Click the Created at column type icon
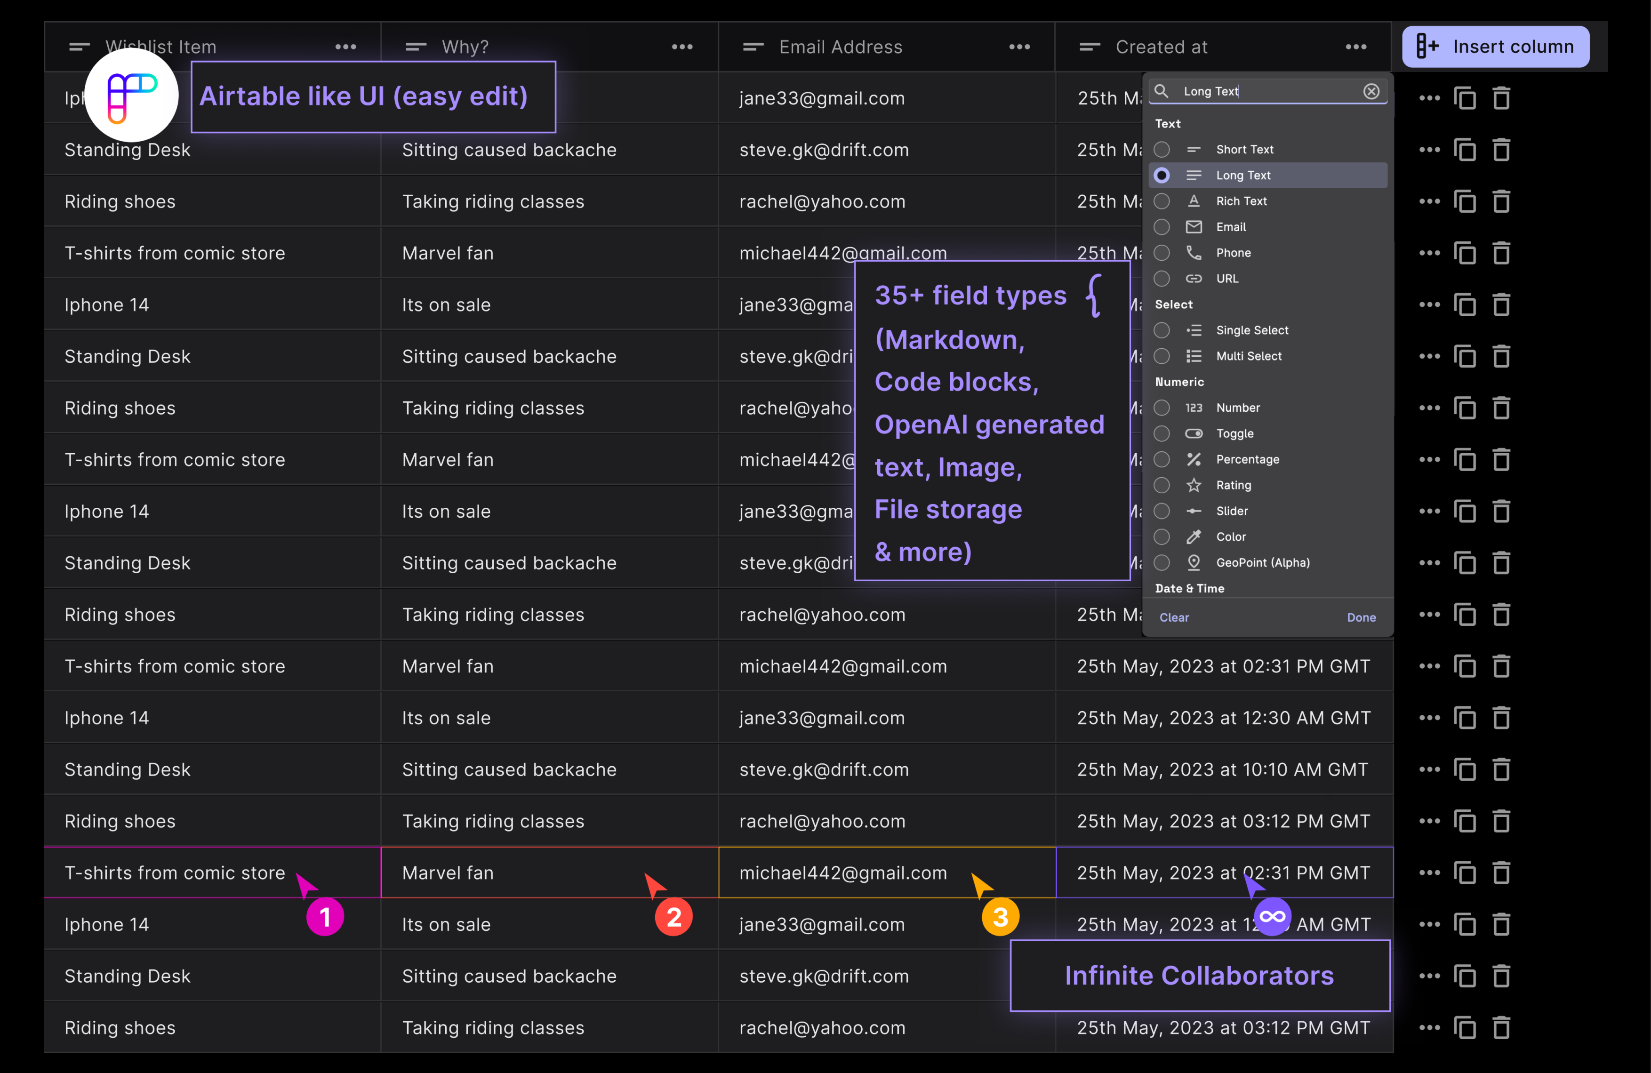This screenshot has height=1073, width=1651. (1090, 47)
